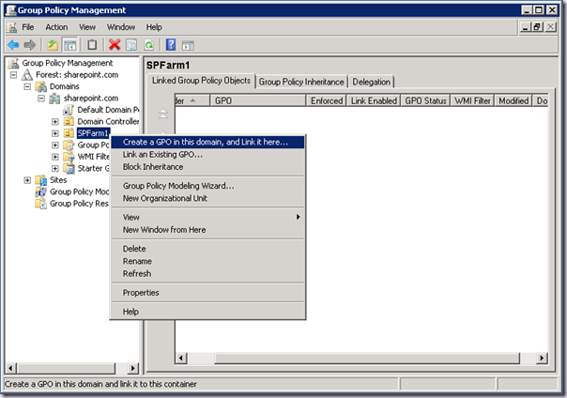Expand the Domain Controllers node
The width and height of the screenshot is (567, 398).
(x=55, y=122)
